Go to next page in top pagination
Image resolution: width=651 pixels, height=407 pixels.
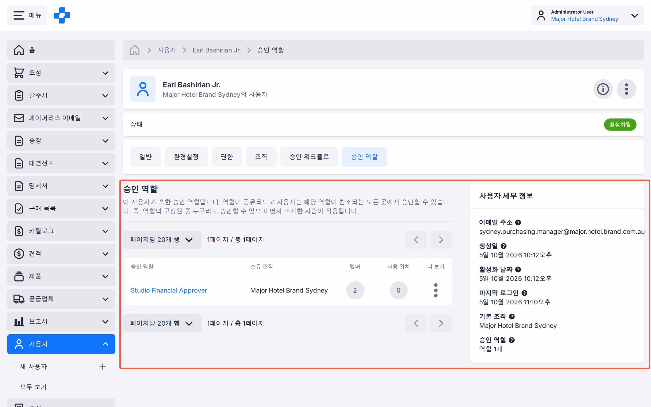click(x=441, y=240)
